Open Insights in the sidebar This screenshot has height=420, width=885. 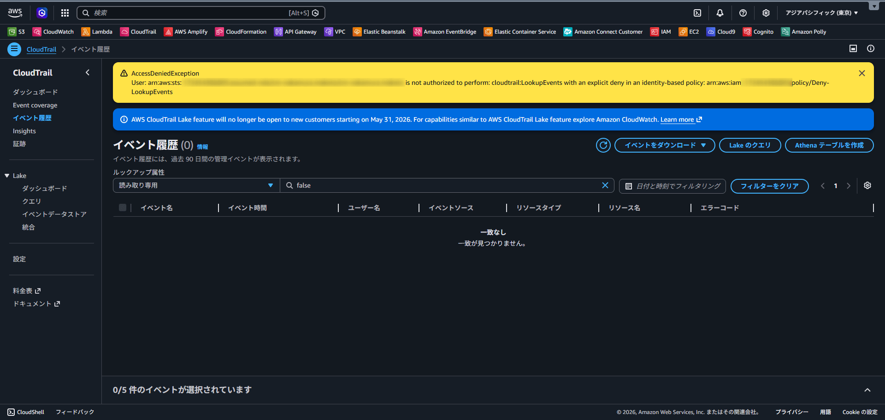pos(24,131)
